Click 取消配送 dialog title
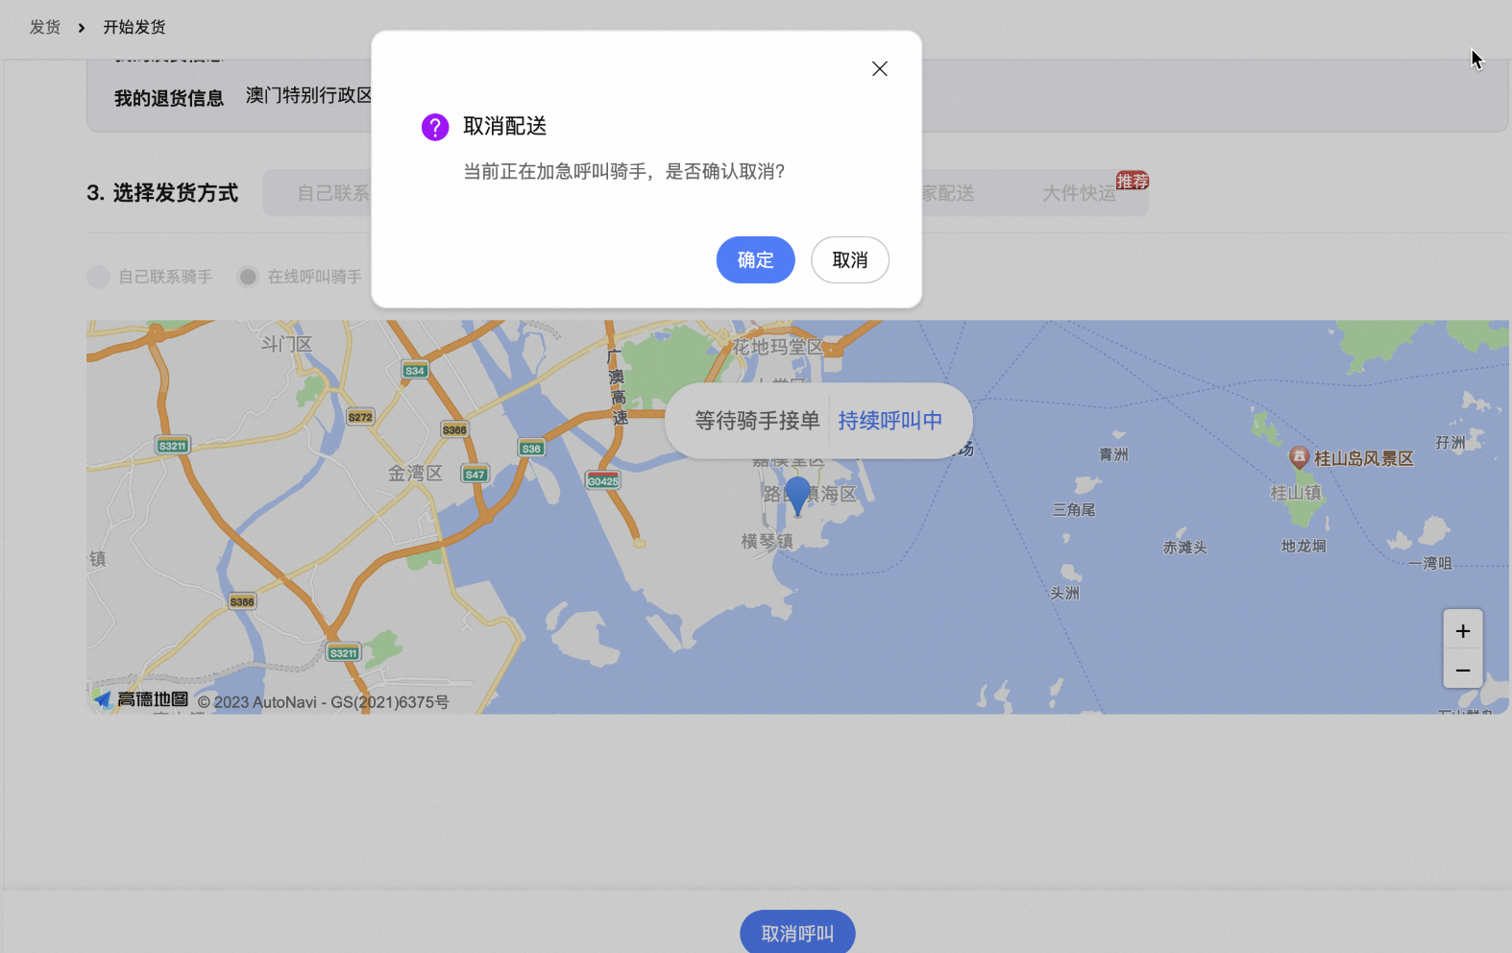The width and height of the screenshot is (1512, 953). (x=505, y=127)
